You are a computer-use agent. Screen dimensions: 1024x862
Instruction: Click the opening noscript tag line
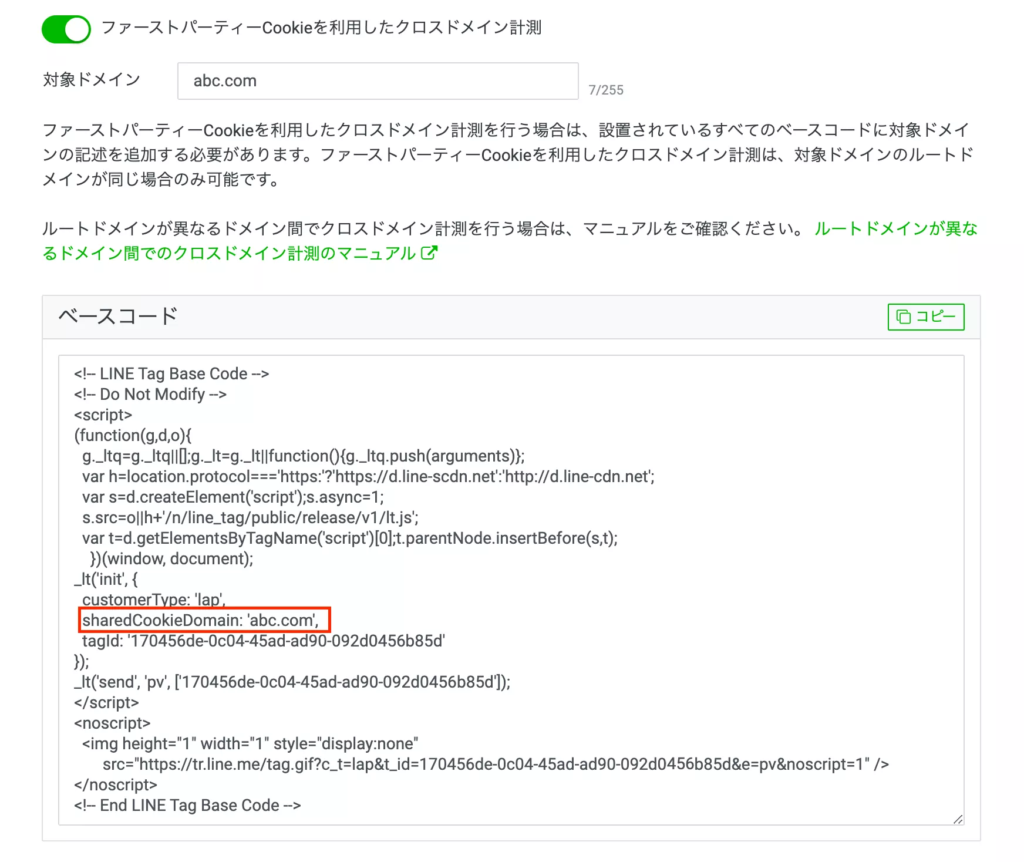point(112,723)
